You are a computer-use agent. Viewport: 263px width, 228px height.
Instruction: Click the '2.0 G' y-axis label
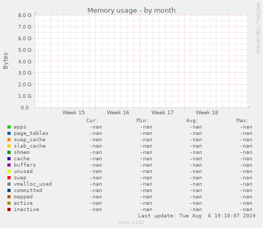[x=25, y=85]
